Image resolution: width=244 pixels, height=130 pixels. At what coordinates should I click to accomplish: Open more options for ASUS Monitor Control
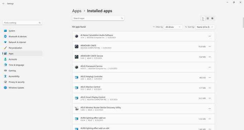(x=209, y=88)
